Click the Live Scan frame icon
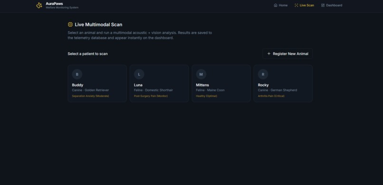Viewport: 383px width, 185px height. (x=297, y=5)
